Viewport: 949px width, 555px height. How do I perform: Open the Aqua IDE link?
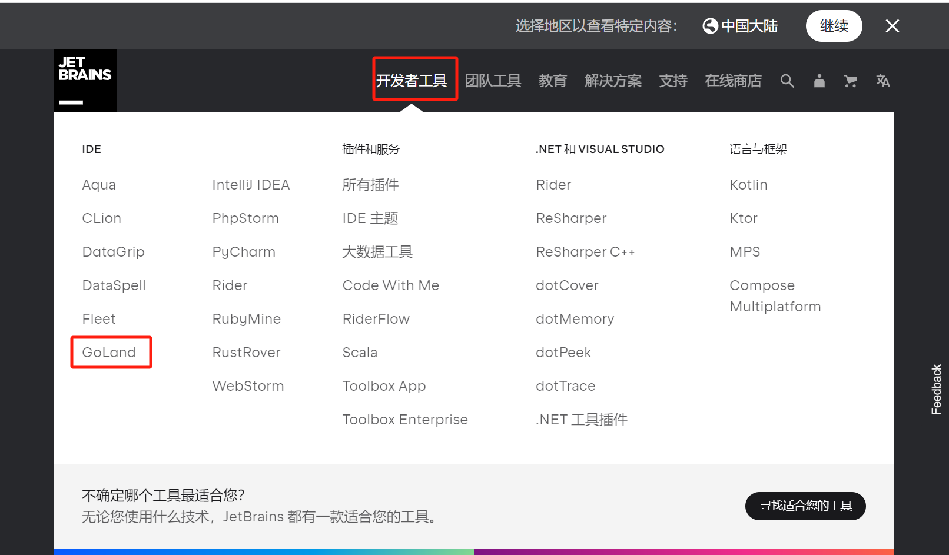(99, 185)
